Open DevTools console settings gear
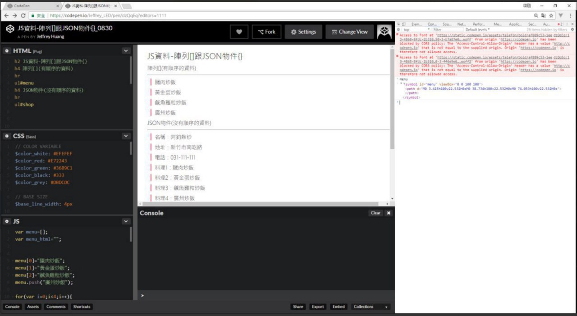 coord(572,29)
